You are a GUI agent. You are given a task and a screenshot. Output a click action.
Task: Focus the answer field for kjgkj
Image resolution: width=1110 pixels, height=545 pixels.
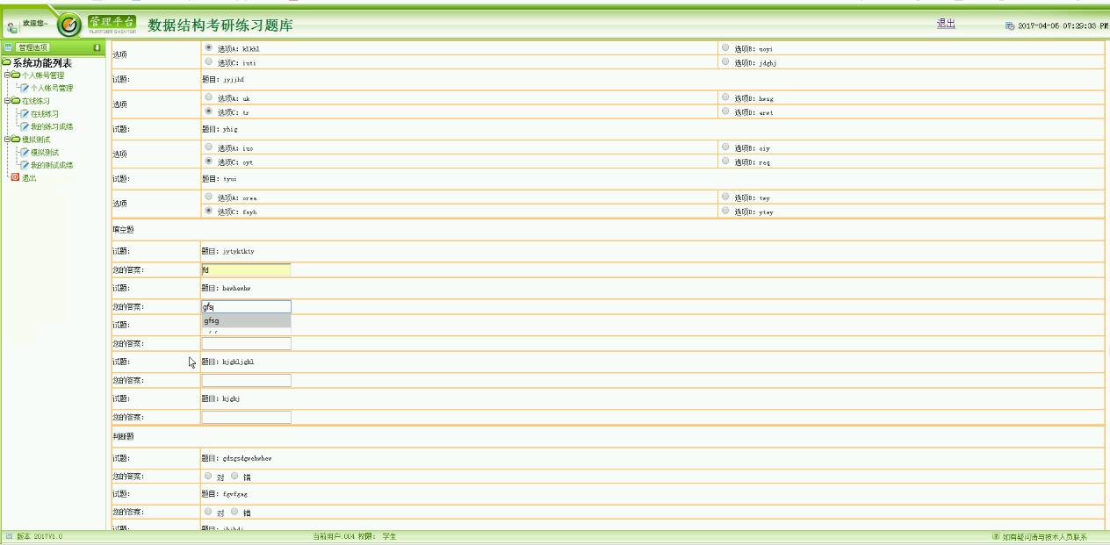click(x=246, y=417)
